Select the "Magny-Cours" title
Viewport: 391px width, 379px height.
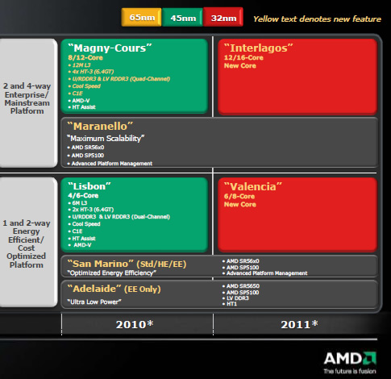click(110, 48)
